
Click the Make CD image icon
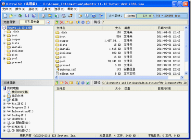click(43, 16)
